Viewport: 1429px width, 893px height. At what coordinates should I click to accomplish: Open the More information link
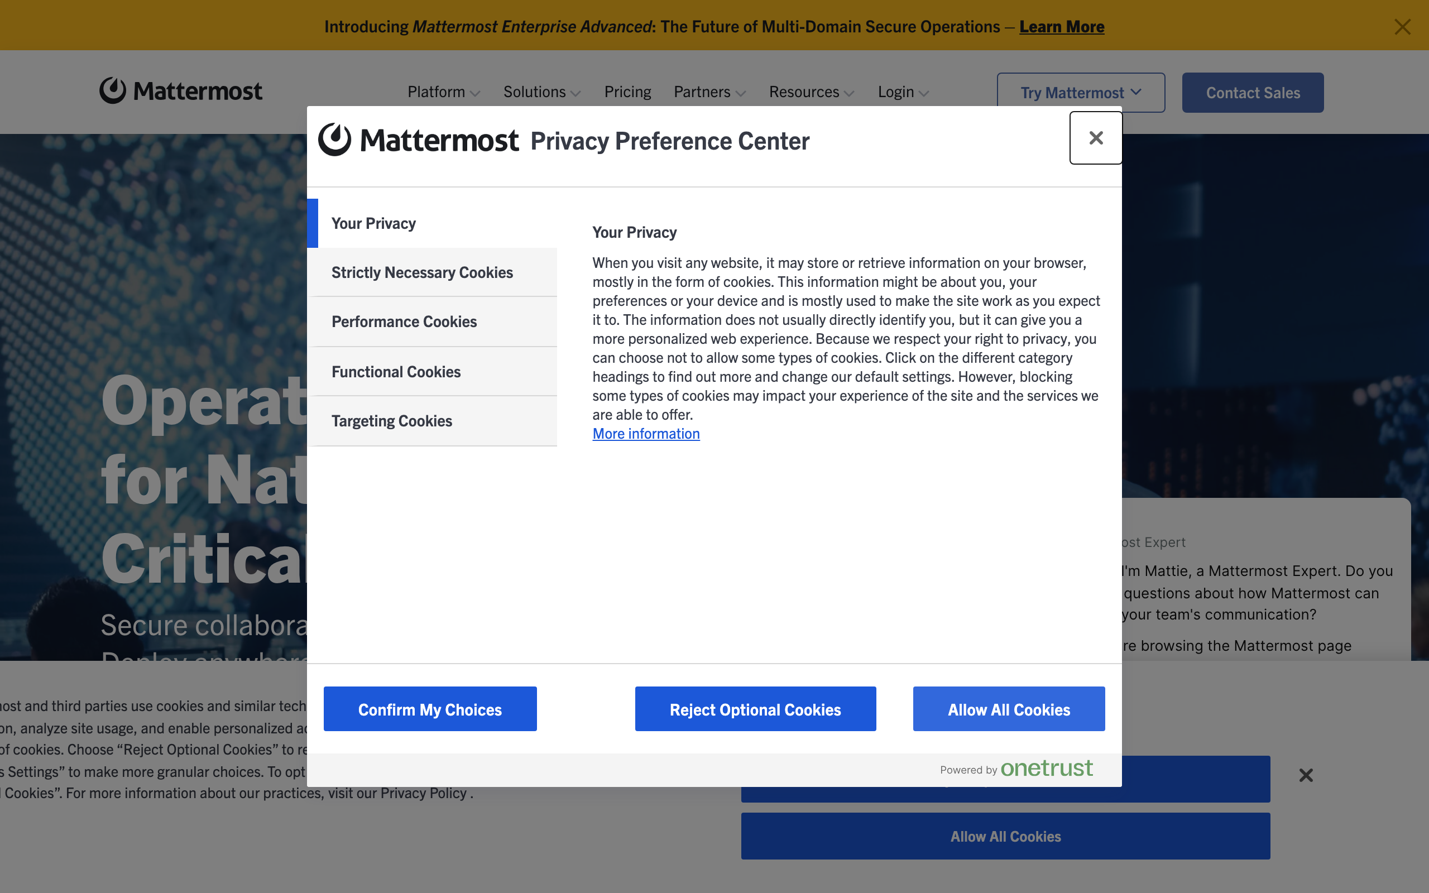[x=646, y=434]
